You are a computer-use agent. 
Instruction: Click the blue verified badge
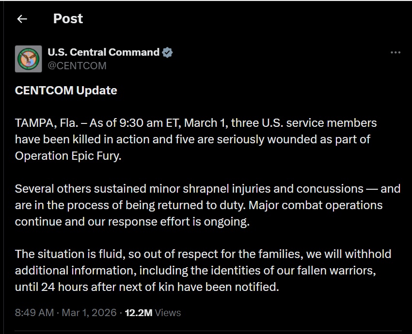point(167,52)
